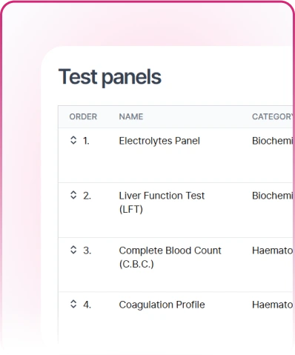The height and width of the screenshot is (355, 295).
Task: Click order number 1 in the table
Action: pyautogui.click(x=86, y=141)
